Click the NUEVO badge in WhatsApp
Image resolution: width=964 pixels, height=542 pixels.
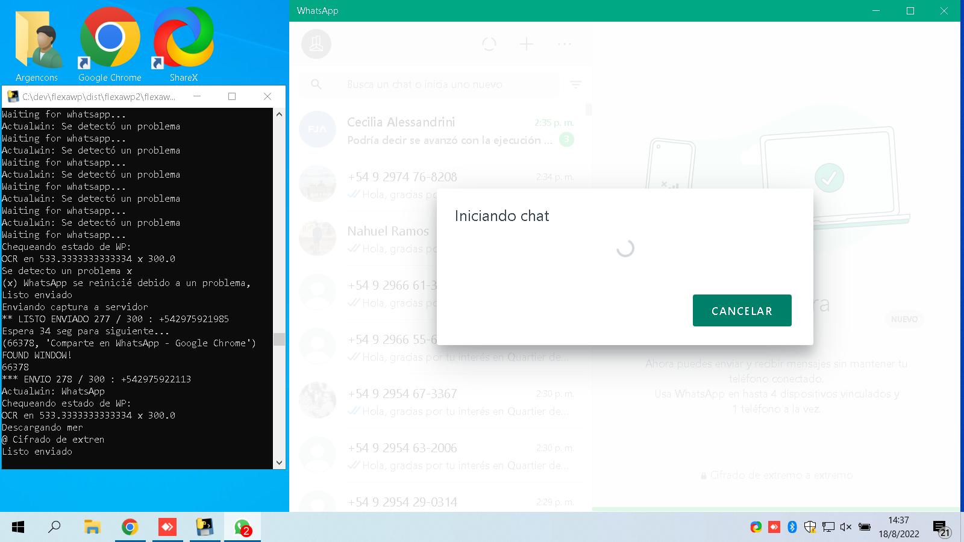tap(904, 319)
